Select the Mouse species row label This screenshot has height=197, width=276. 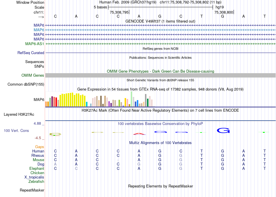pyautogui.click(x=39, y=160)
